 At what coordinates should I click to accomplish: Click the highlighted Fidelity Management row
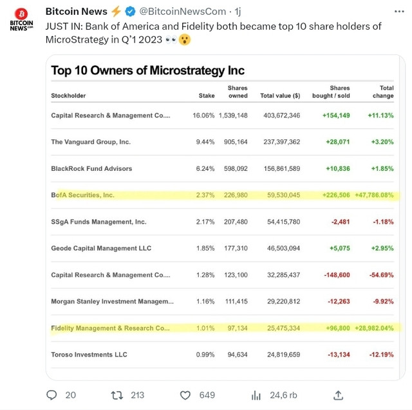tap(222, 328)
